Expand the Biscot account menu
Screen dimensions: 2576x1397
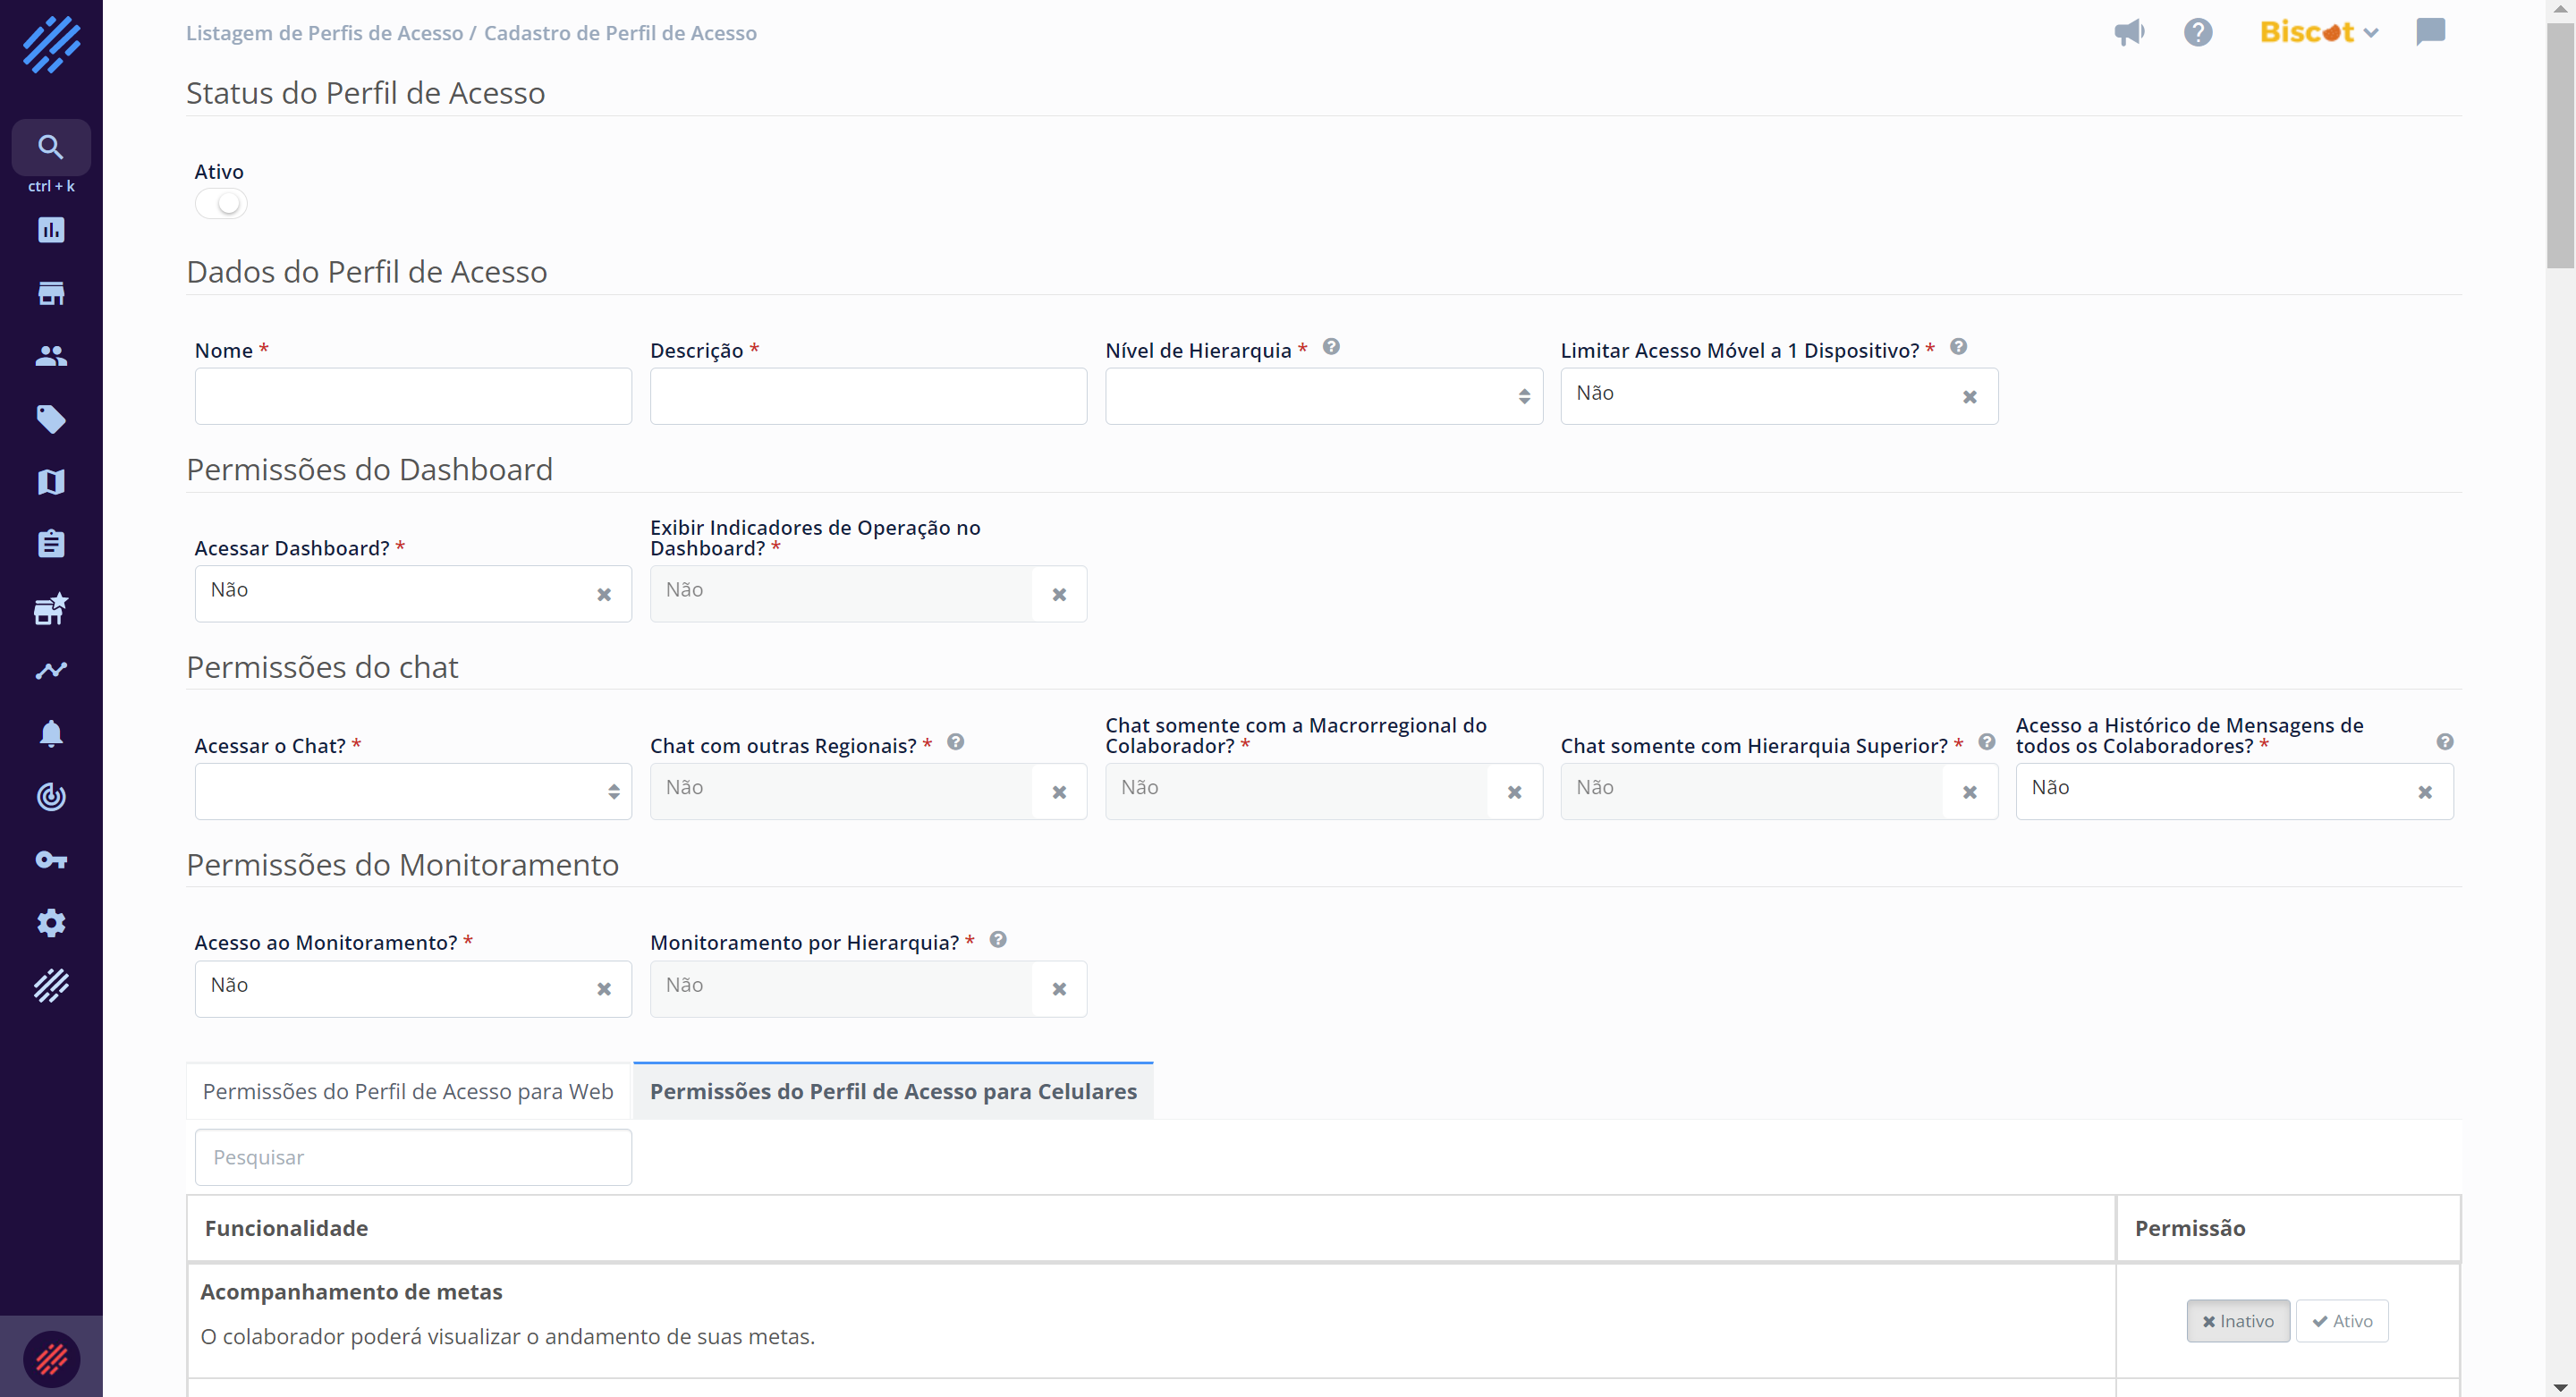click(x=2318, y=32)
